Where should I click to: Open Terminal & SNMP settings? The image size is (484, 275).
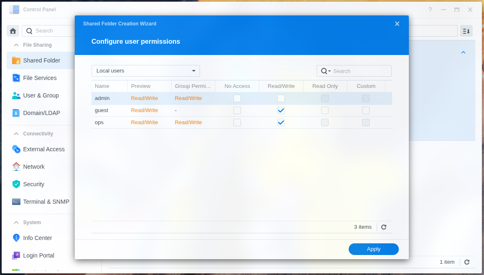[x=41, y=202]
